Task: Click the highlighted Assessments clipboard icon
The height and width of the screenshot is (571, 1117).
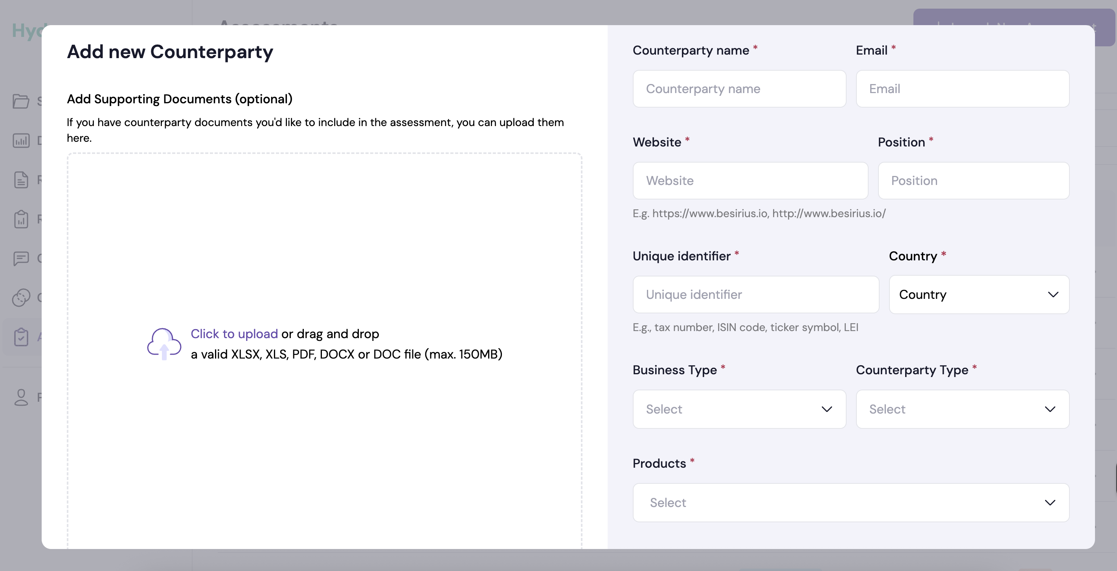Action: point(22,337)
